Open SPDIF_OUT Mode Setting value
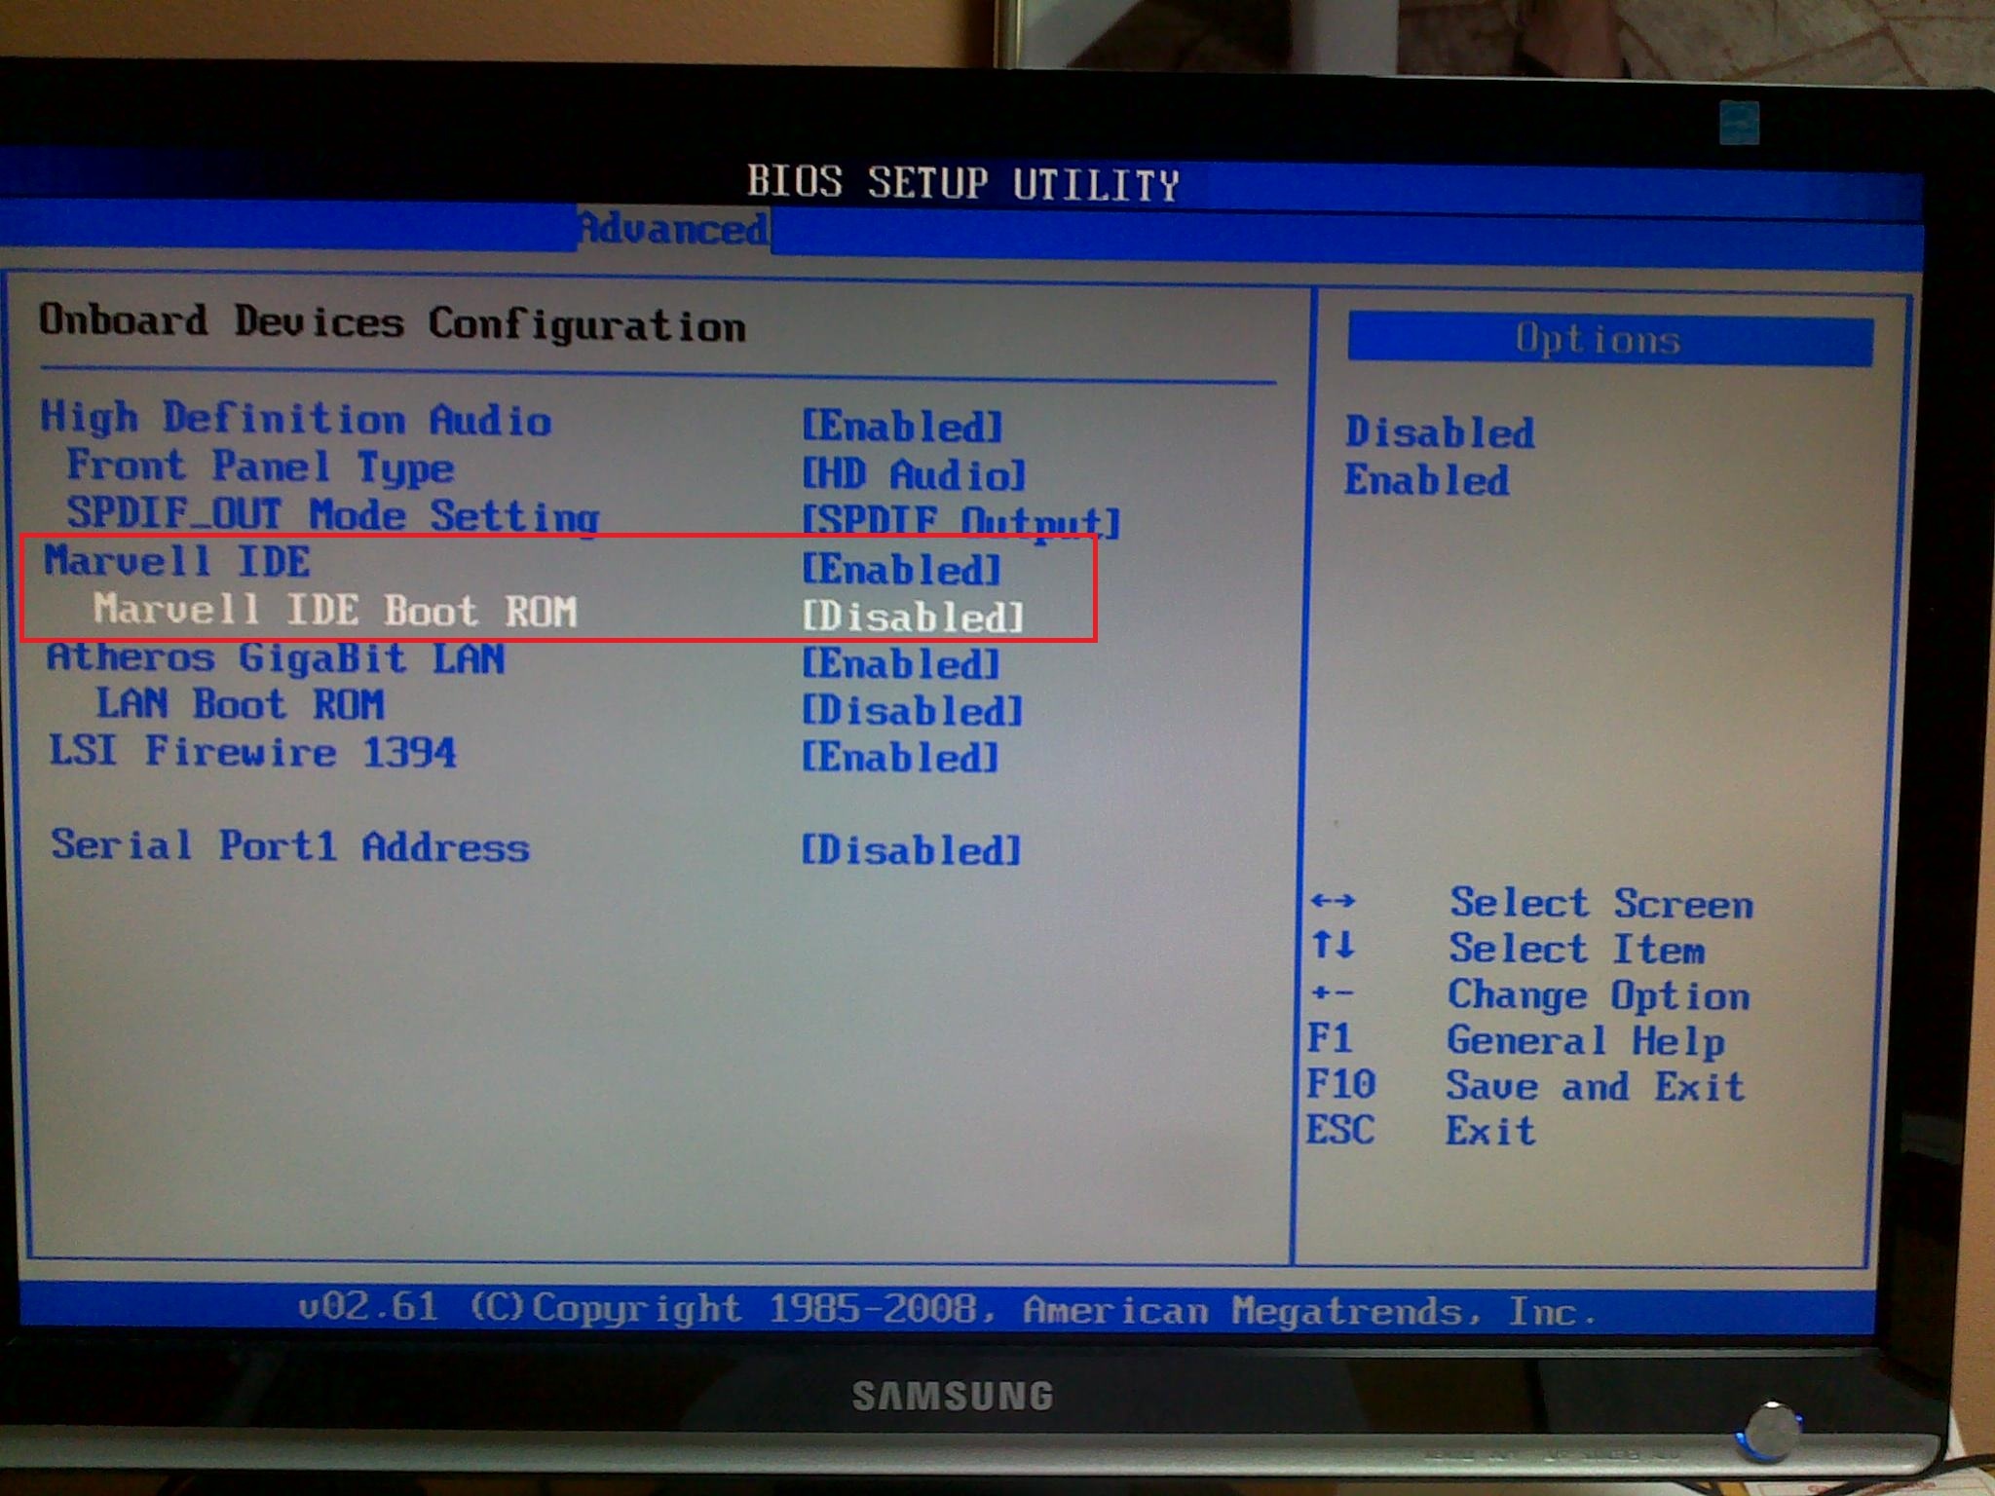Viewport: 1995px width, 1496px height. pyautogui.click(x=960, y=520)
